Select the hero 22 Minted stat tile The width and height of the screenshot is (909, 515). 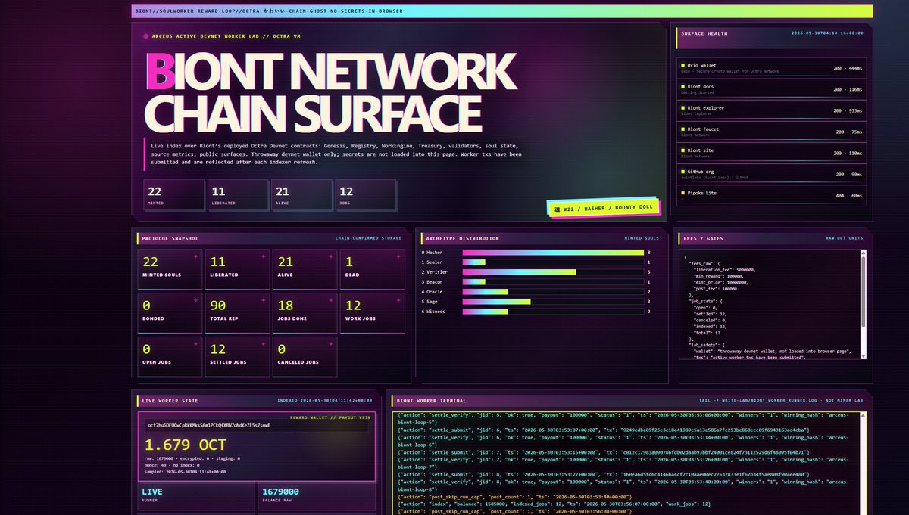point(173,195)
